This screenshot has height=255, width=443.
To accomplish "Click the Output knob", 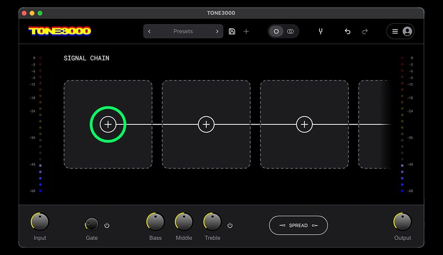I will pyautogui.click(x=402, y=222).
